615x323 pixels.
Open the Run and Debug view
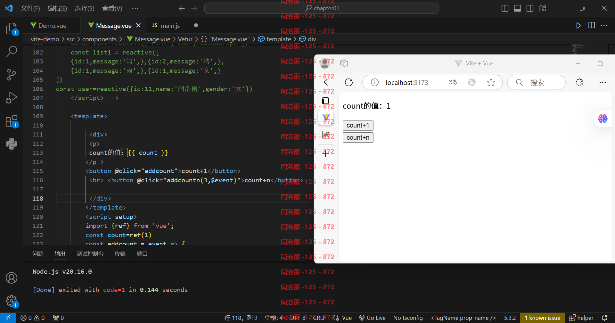12,97
